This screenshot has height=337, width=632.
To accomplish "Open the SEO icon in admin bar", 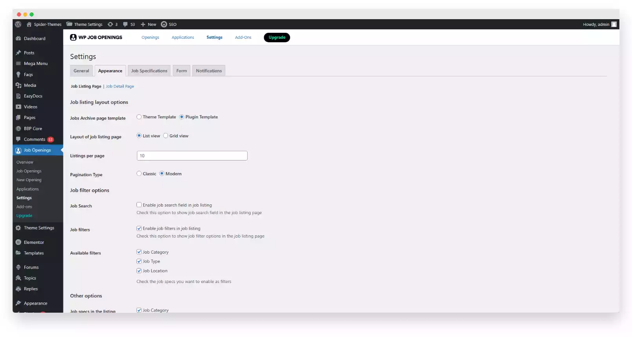I will [164, 24].
